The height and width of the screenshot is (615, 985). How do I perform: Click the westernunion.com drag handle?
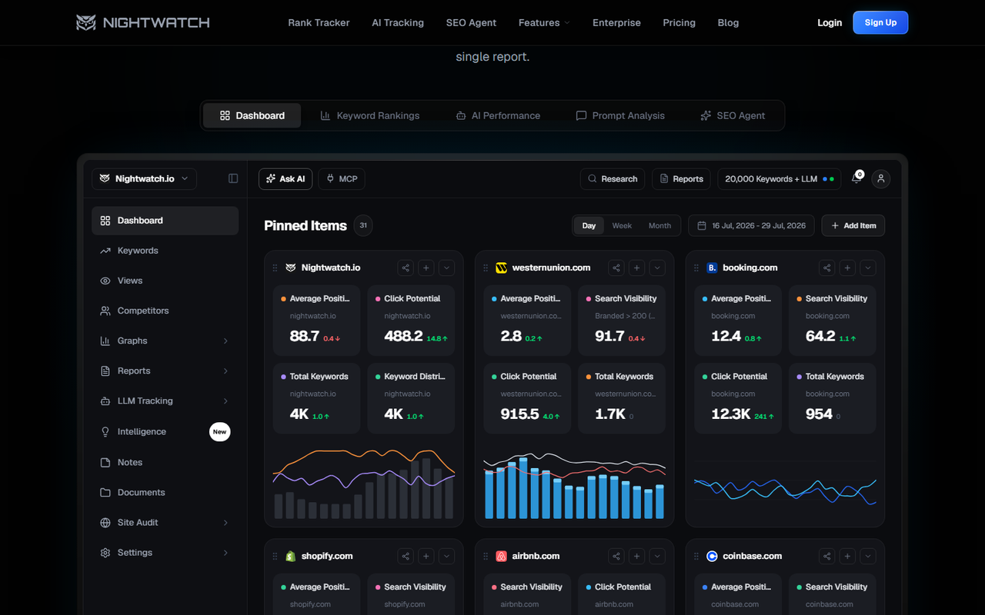coord(486,268)
